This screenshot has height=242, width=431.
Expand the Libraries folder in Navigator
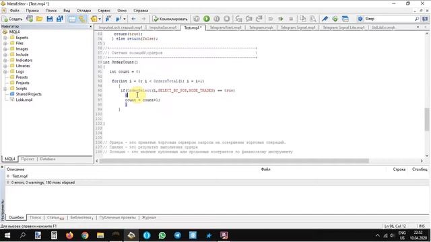click(5, 66)
